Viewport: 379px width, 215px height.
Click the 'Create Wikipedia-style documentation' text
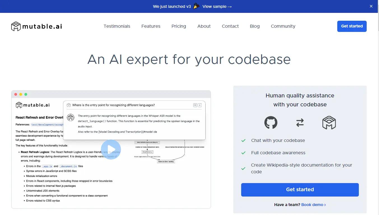[x=301, y=168]
